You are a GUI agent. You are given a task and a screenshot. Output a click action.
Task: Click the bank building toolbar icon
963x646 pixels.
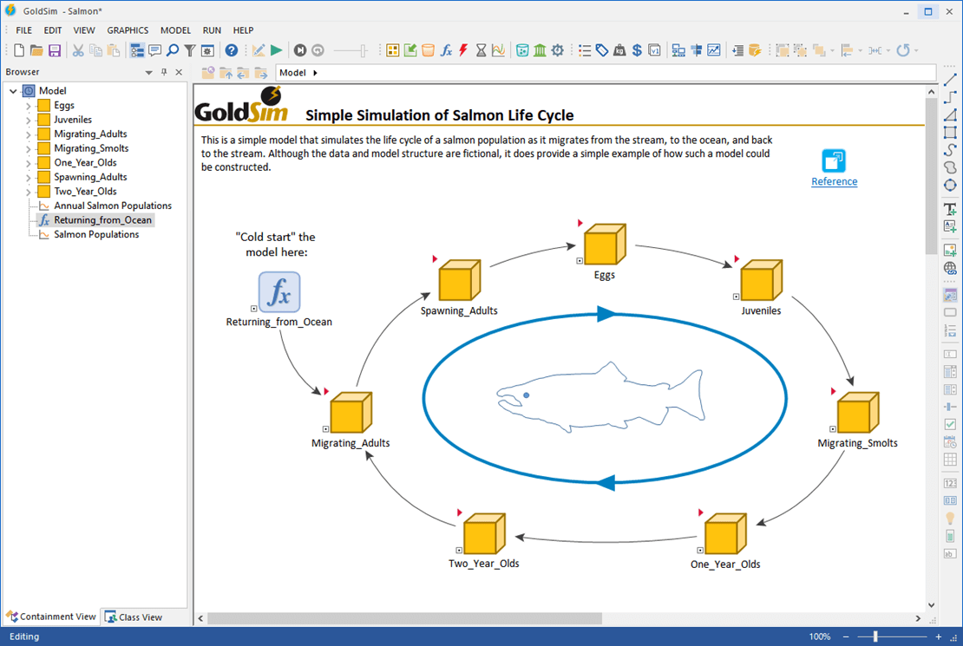tap(540, 50)
